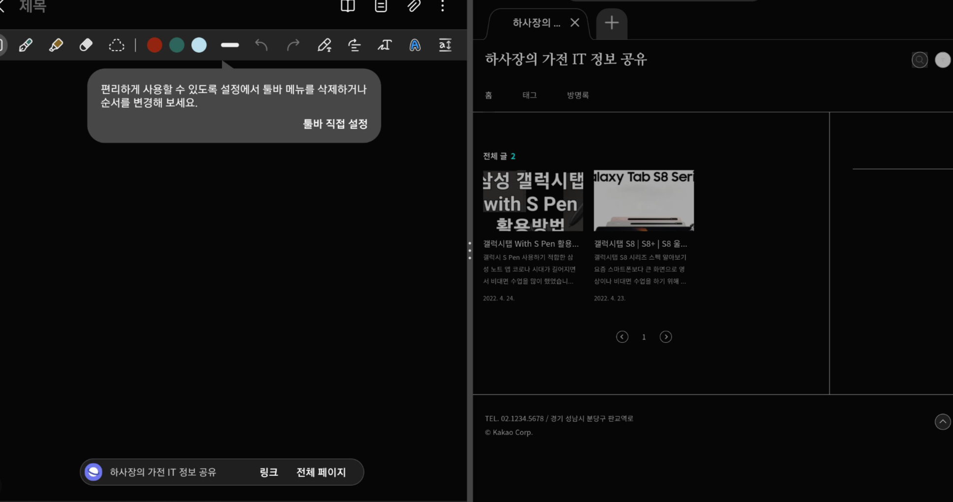
Task: Select page 1 in pagination
Action: [644, 337]
